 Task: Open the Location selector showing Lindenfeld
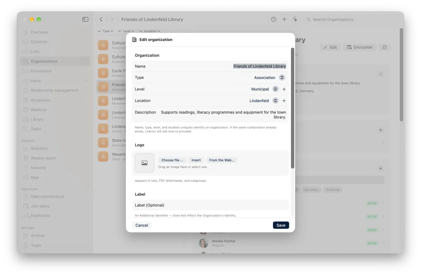[x=264, y=101]
